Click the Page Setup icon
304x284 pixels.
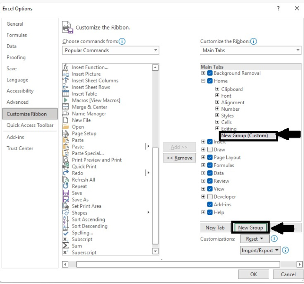pos(66,133)
